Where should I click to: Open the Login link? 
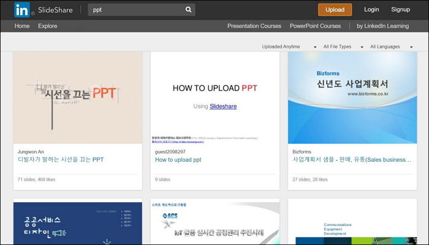(x=371, y=10)
